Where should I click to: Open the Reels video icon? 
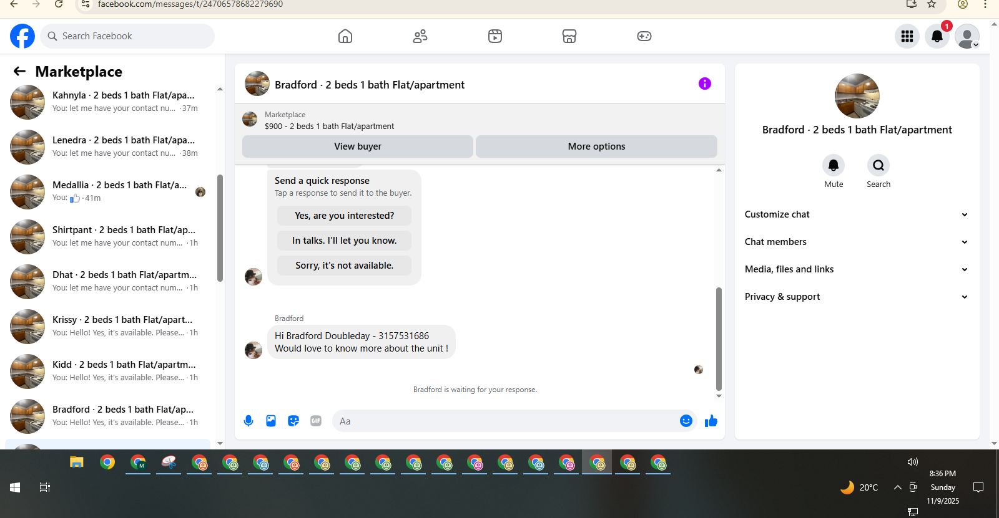pos(495,36)
